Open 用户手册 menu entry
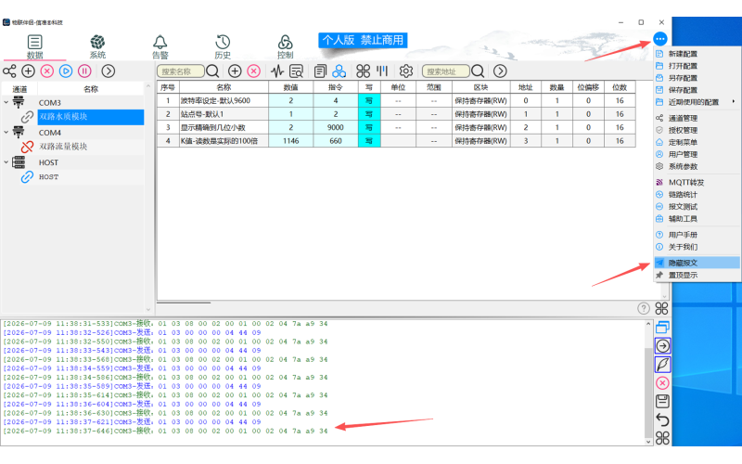The image size is (742, 464). (697, 235)
